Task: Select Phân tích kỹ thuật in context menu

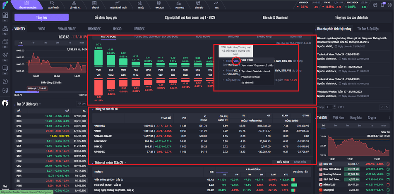Action: tap(250, 77)
